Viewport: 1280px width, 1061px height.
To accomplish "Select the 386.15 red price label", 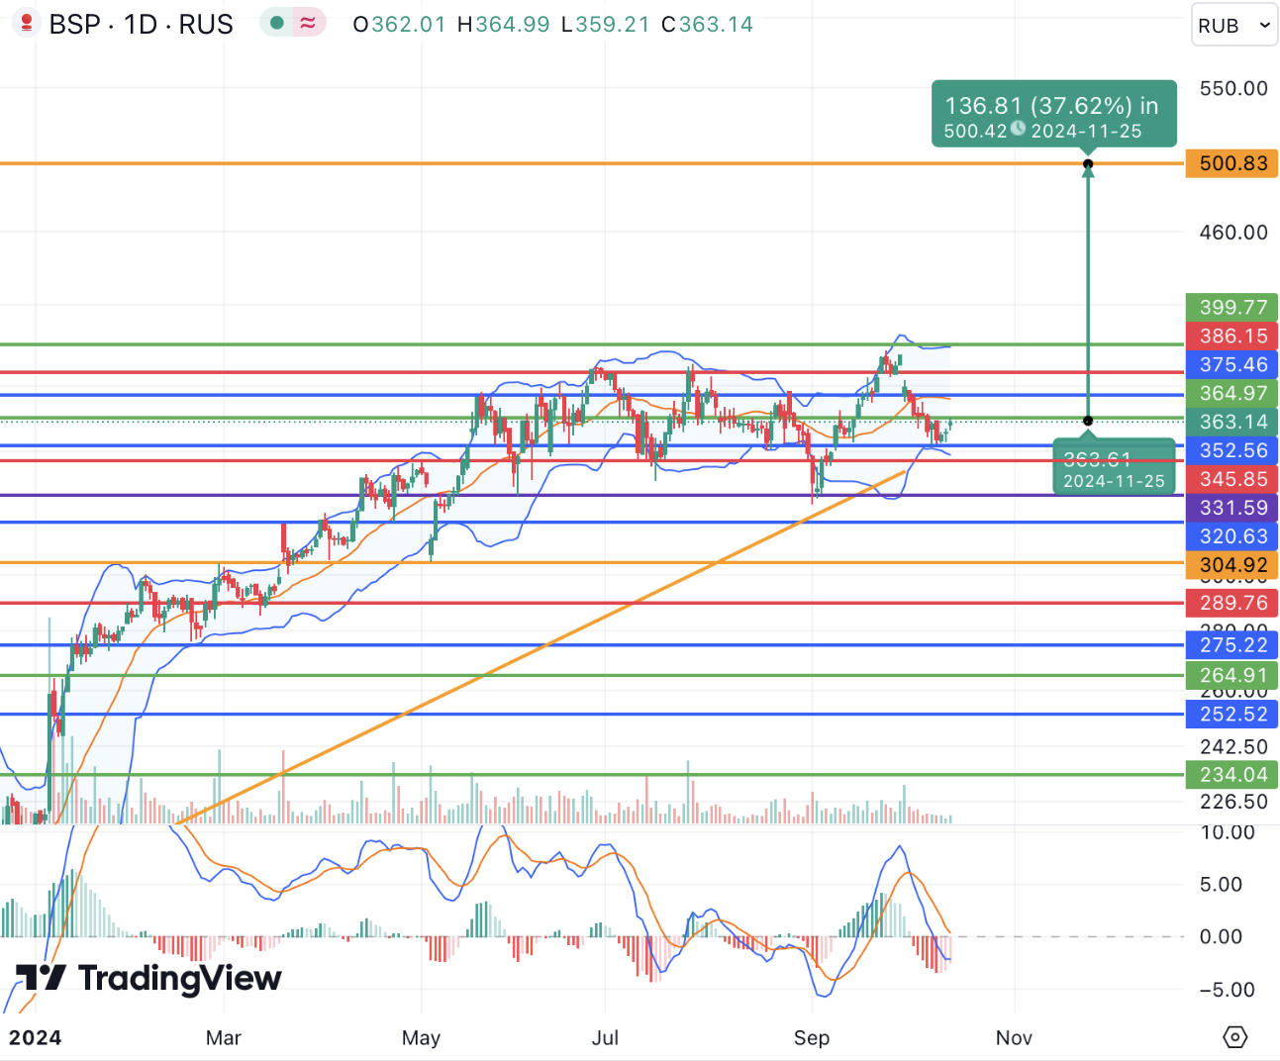I will pos(1232,337).
